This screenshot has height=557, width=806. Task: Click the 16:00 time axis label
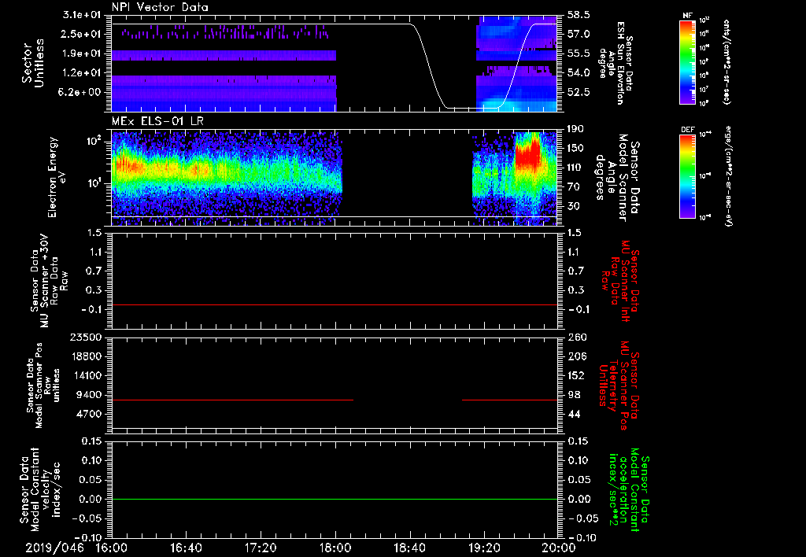(112, 548)
